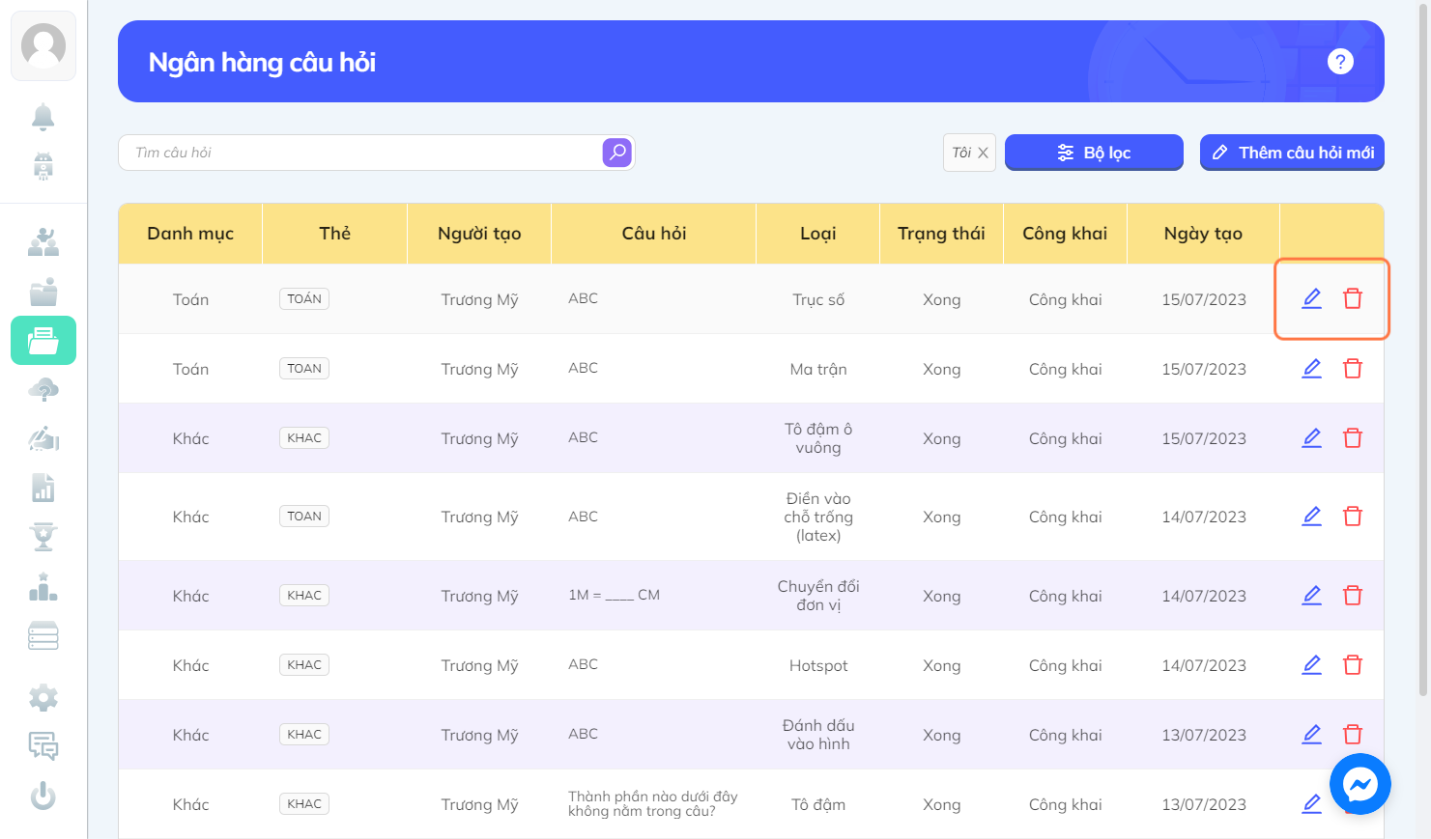Viewport: 1431px width, 839px height.
Task: Open the cloud question mark icon
Action: click(43, 390)
